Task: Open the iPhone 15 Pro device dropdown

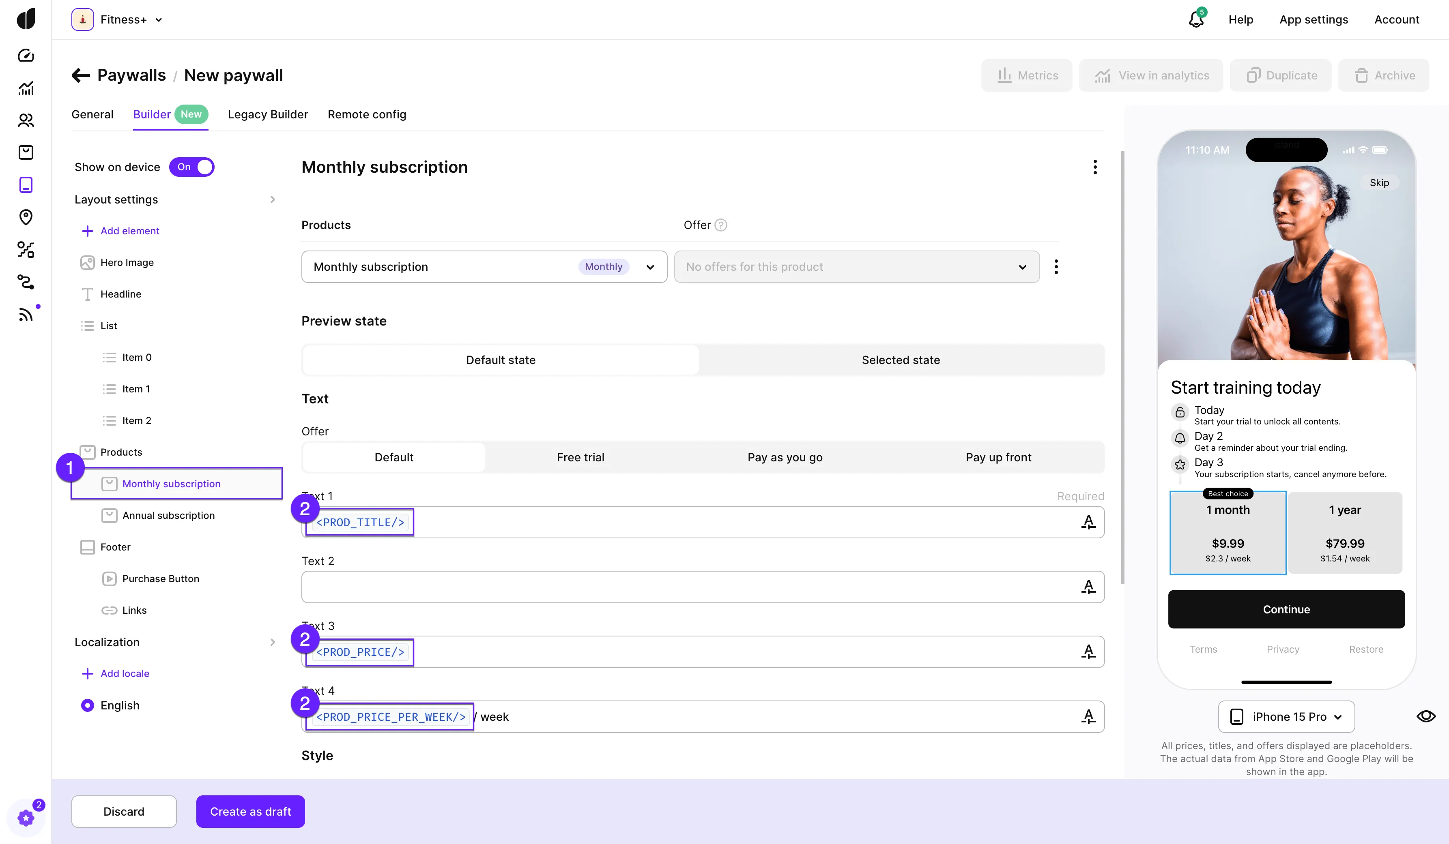Action: point(1286,716)
